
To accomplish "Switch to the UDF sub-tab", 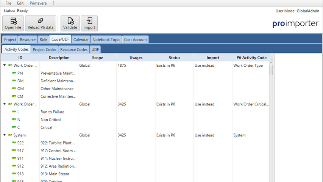I will tap(95, 49).
